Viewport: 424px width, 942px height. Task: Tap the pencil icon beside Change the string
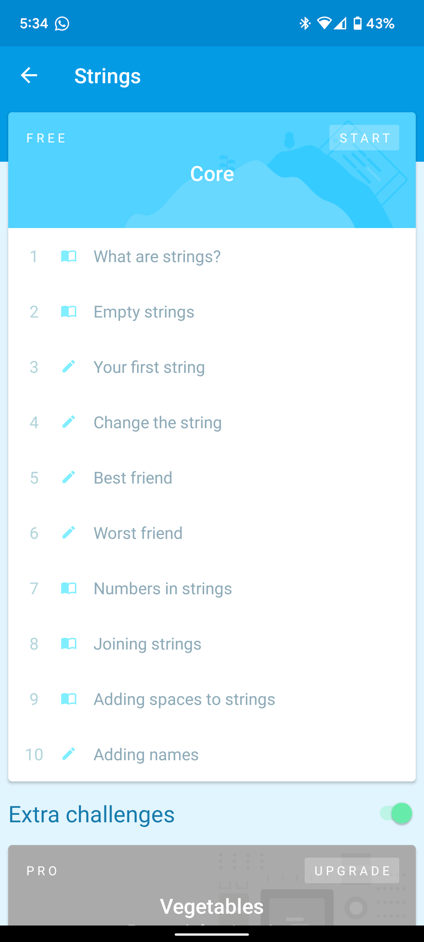[x=69, y=422]
